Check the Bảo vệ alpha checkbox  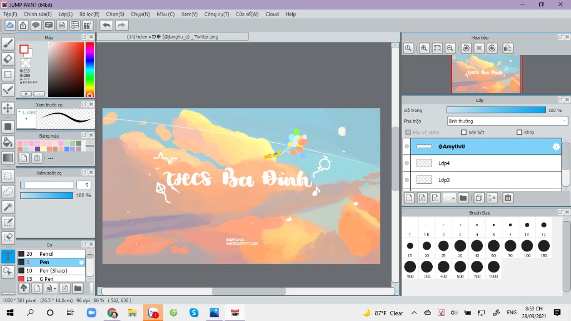[x=408, y=133]
